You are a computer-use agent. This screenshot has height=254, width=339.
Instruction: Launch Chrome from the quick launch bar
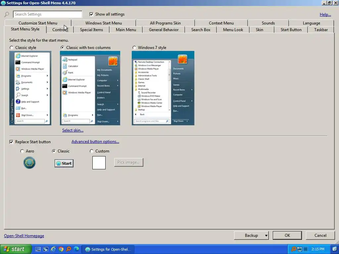(x=61, y=249)
